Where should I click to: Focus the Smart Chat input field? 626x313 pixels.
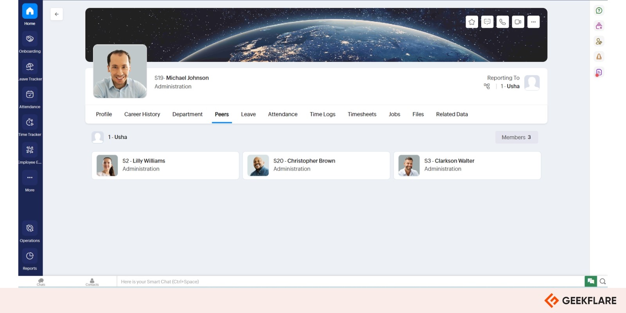pos(351,282)
